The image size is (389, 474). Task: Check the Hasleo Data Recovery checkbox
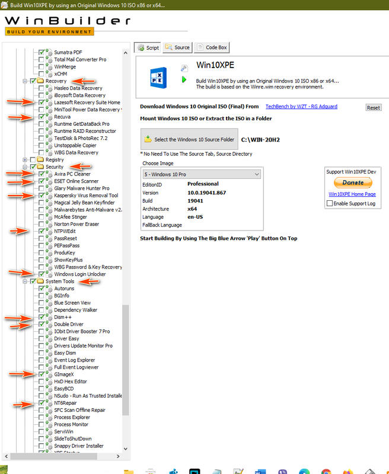[x=42, y=88]
